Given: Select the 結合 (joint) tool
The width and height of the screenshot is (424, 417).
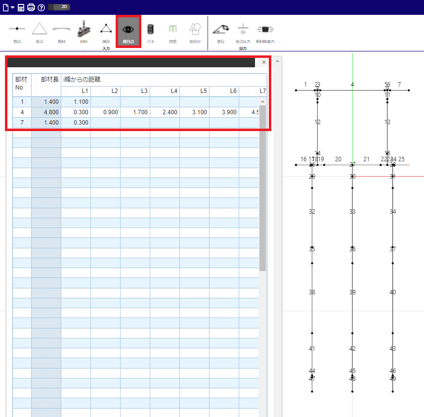Looking at the screenshot, I should point(106,33).
